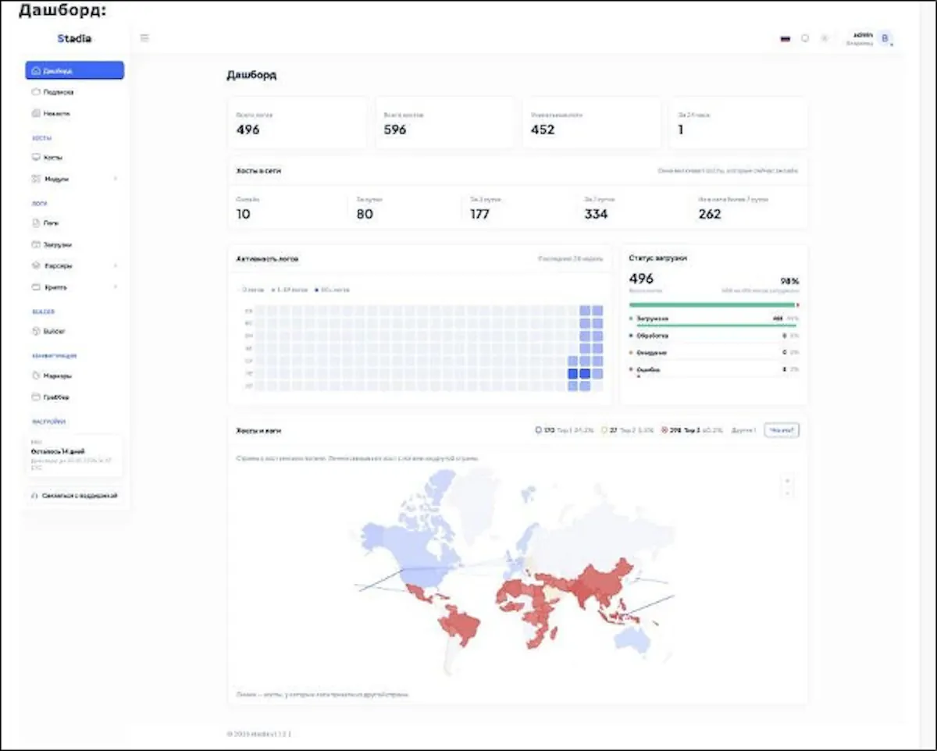Click the Загрузки icon in the sidebar
Viewport: 937px width, 751px height.
[35, 244]
